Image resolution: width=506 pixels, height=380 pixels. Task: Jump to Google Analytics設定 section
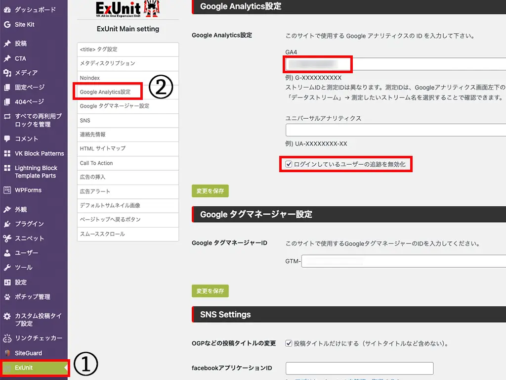click(128, 92)
